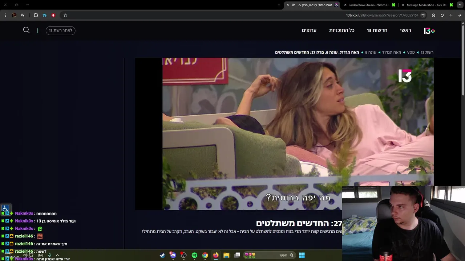
Task: Click chat message ועוד מילד אוטיסט בן 13
Action: [56, 221]
